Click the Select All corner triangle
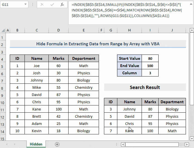194x148 pixels. (x=3, y=30)
